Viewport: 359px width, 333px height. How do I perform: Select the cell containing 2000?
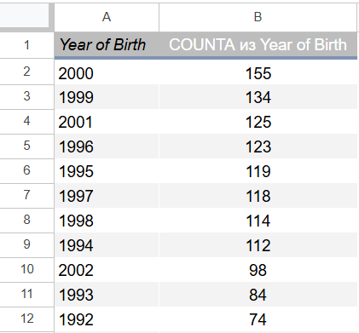[x=107, y=72]
